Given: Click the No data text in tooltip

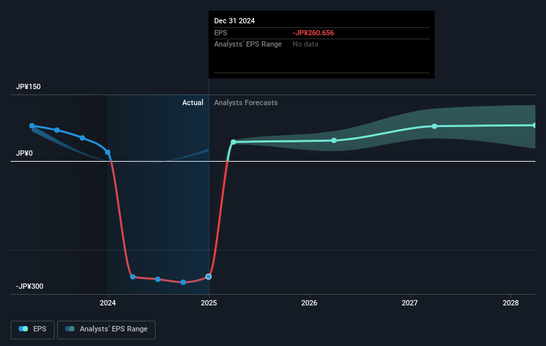Looking at the screenshot, I should [x=305, y=45].
